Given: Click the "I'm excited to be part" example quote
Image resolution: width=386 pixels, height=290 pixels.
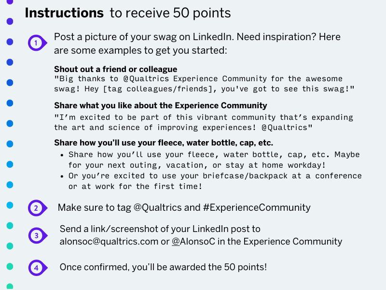Looking at the screenshot, I should coord(204,122).
